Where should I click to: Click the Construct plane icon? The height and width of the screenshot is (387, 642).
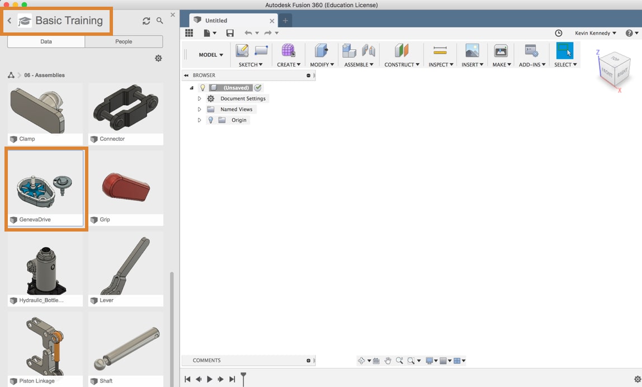tap(402, 51)
